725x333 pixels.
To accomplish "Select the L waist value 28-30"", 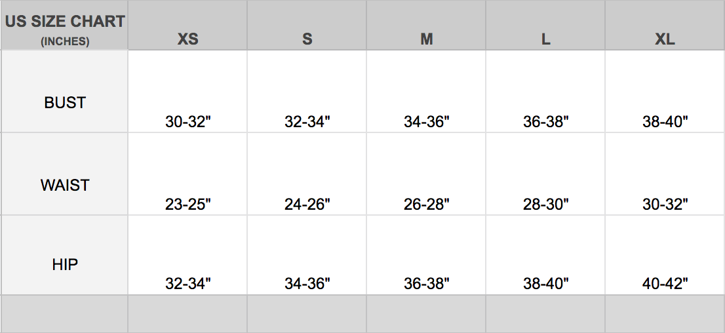I will pos(545,205).
